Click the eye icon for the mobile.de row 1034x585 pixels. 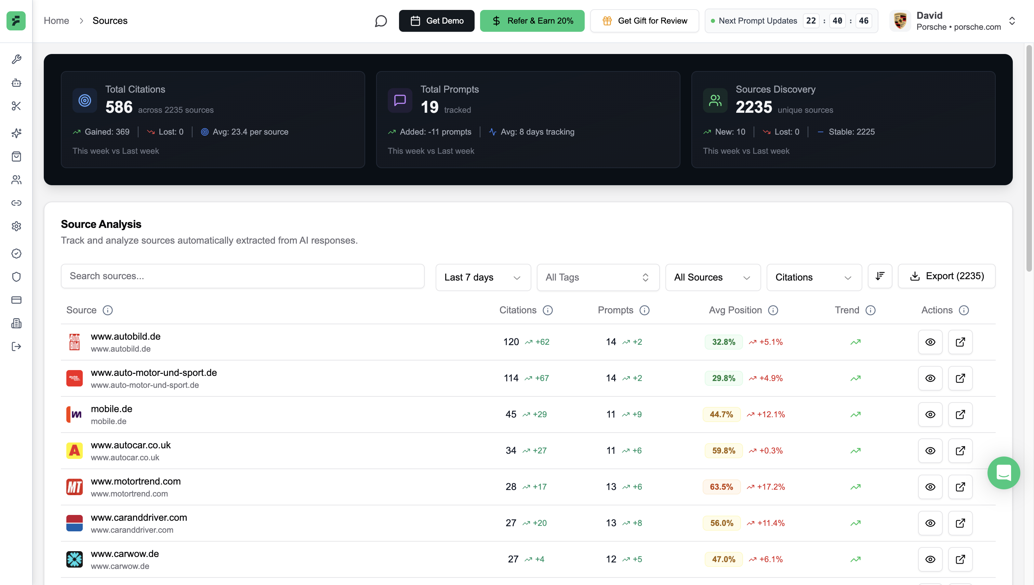tap(930, 414)
